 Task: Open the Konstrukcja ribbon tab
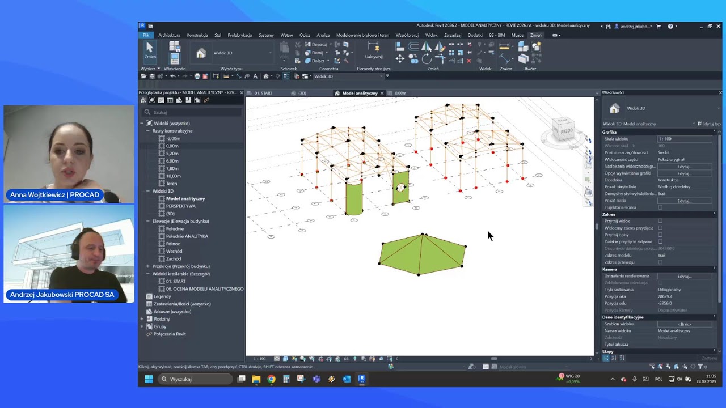pyautogui.click(x=197, y=35)
